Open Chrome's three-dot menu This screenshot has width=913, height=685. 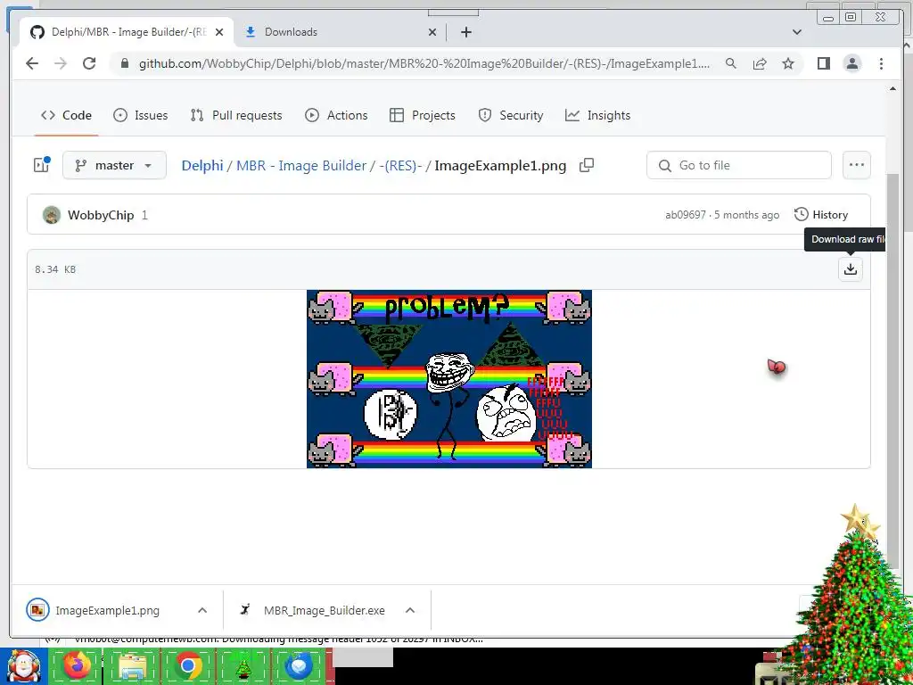(x=881, y=63)
